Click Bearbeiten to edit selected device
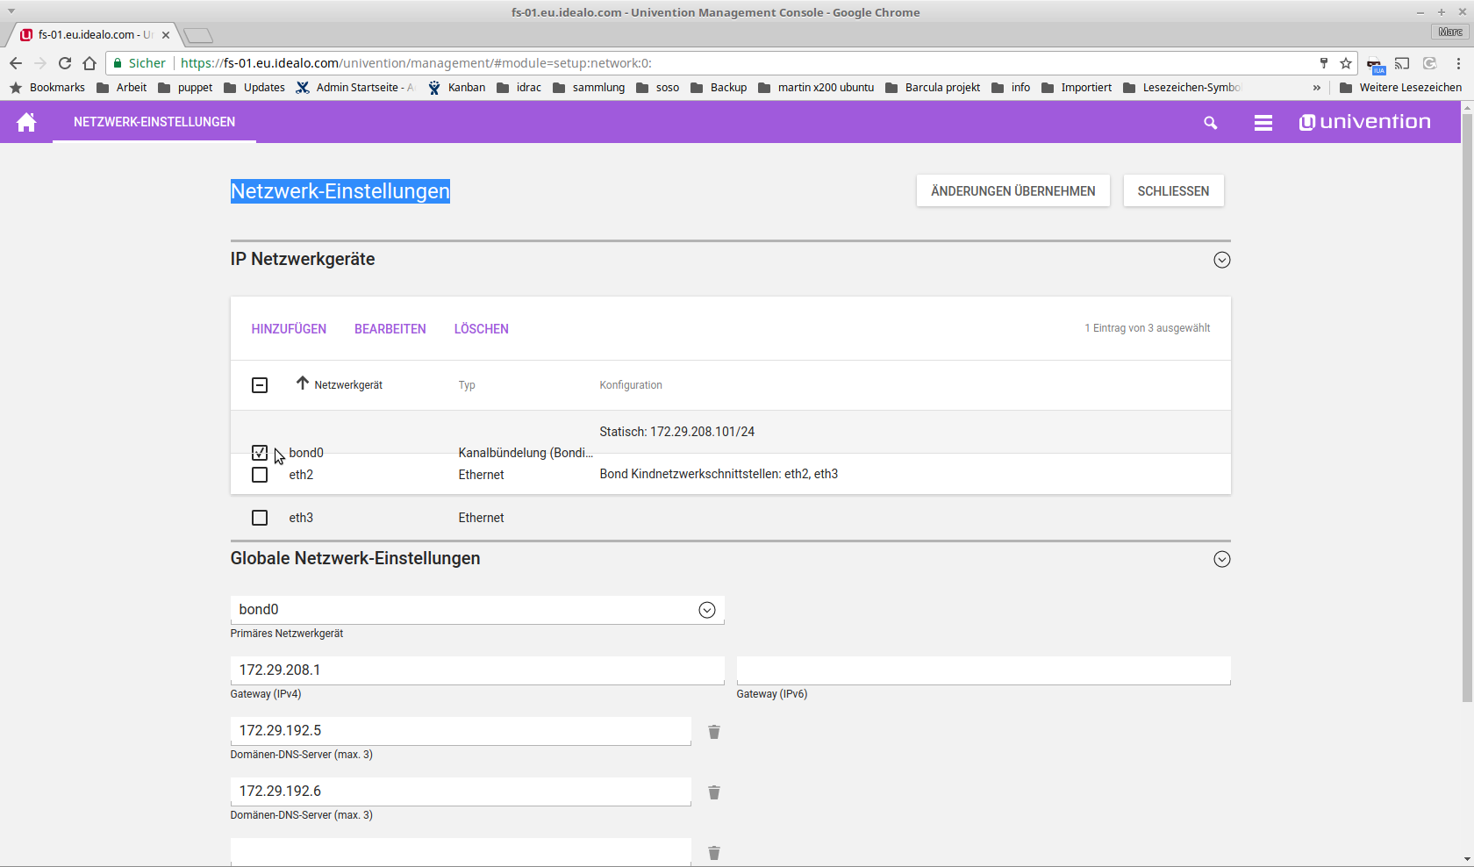Viewport: 1474px width, 867px height. click(x=390, y=329)
